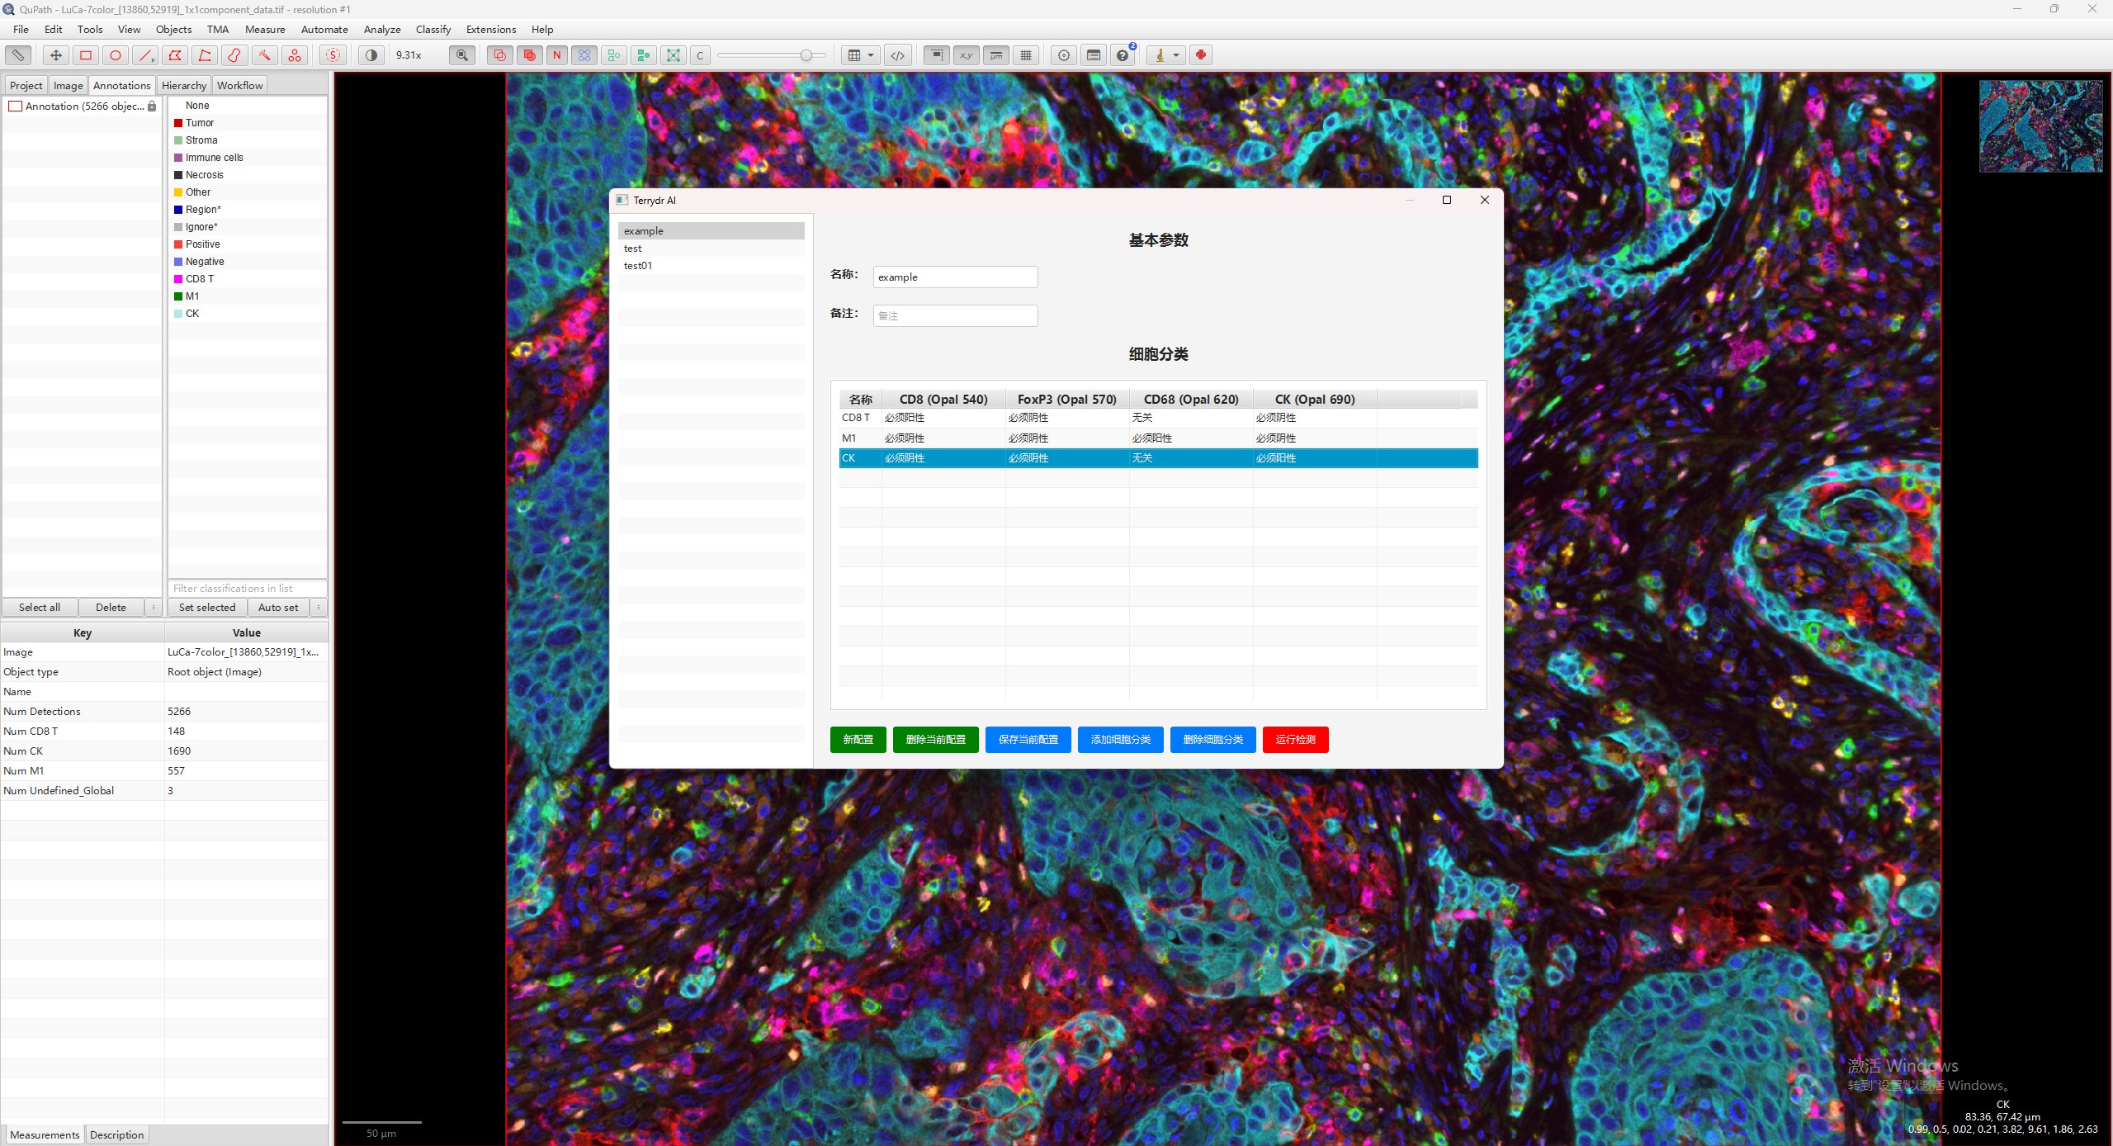
Task: Click the red 运行检测 button
Action: click(1295, 739)
